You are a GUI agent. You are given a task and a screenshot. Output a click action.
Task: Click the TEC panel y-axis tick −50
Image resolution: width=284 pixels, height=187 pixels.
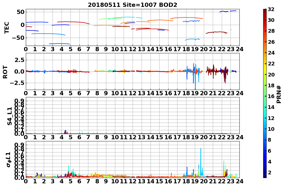[x=18, y=38]
